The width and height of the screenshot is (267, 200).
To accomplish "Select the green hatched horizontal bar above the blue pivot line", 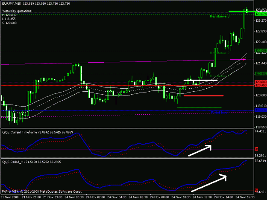I will click(200, 107).
